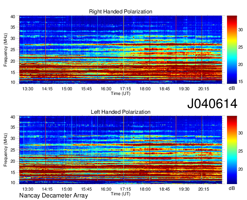Viewport: 247px width, 200px height.
Task: Click the 18:00 time tick on Left Handed plot
Action: point(145,189)
